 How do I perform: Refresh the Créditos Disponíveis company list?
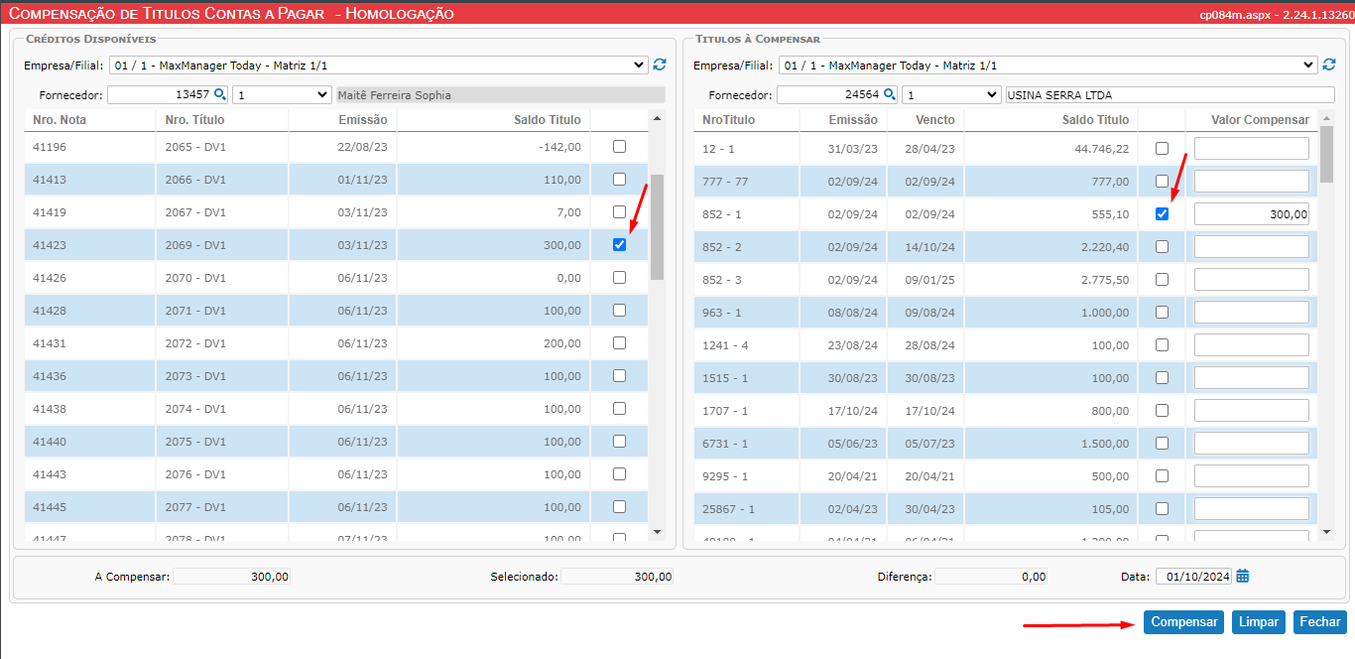click(x=660, y=65)
